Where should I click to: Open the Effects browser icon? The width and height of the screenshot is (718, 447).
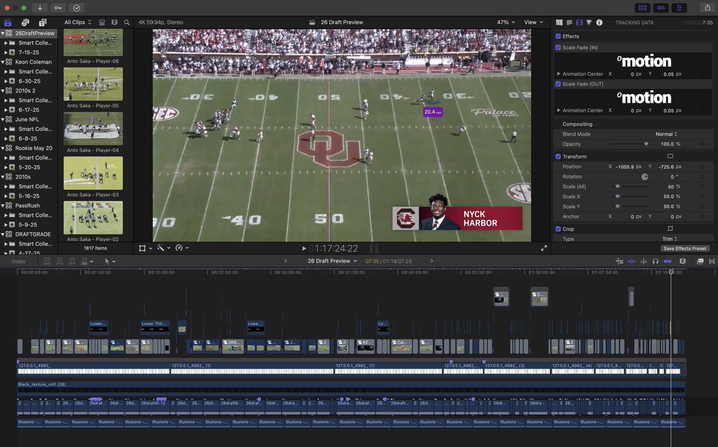tap(700, 261)
